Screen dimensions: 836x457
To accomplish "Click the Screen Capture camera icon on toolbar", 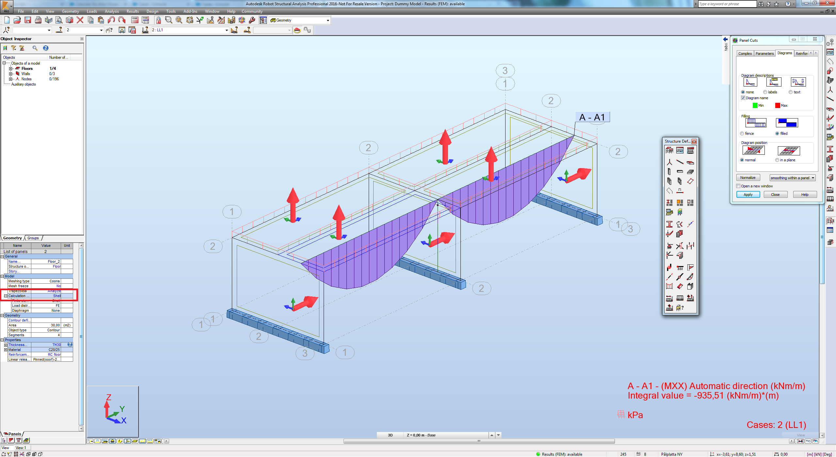I will coord(69,20).
